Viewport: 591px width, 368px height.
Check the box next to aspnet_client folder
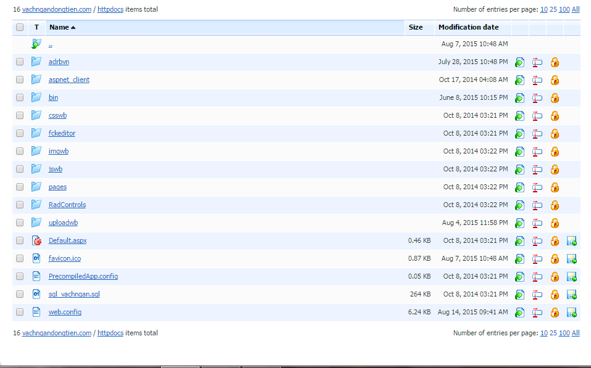click(x=20, y=80)
